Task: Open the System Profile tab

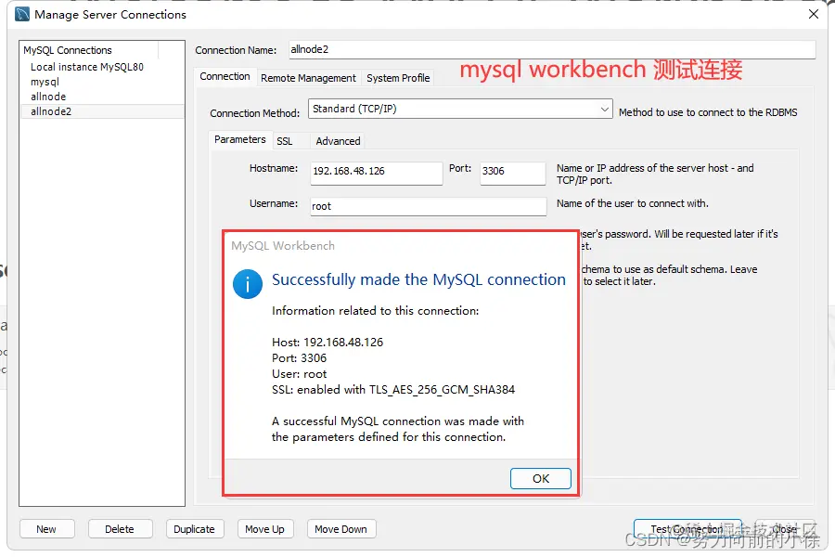Action: (x=398, y=78)
